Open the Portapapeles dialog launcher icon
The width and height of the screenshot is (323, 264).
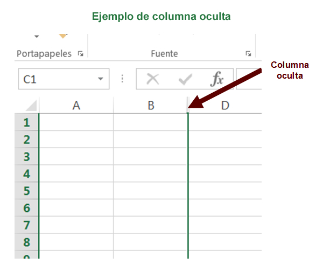pyautogui.click(x=81, y=54)
